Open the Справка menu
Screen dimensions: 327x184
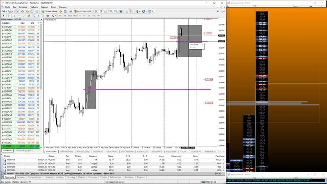tap(62, 7)
